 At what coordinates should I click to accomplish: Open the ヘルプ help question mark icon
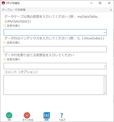(62, 115)
